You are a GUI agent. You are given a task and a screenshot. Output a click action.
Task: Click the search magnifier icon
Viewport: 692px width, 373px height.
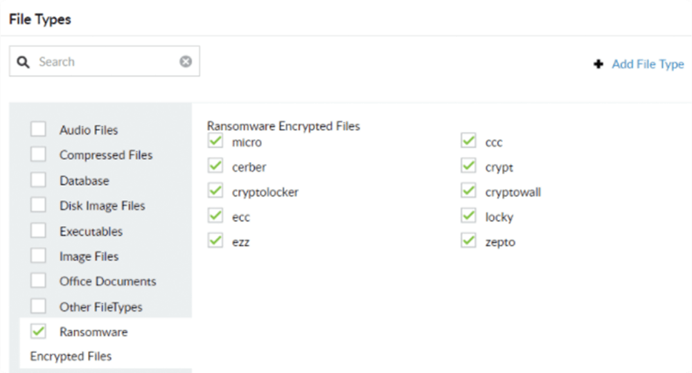pos(24,62)
